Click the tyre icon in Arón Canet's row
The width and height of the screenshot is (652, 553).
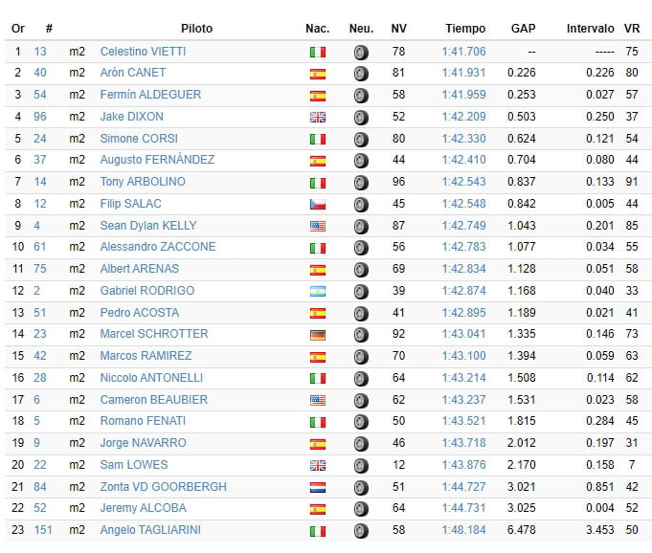tap(361, 74)
